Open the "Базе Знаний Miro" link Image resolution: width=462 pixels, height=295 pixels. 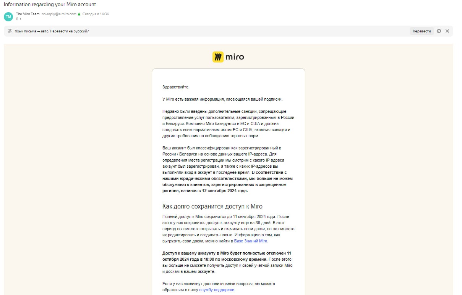click(x=251, y=241)
